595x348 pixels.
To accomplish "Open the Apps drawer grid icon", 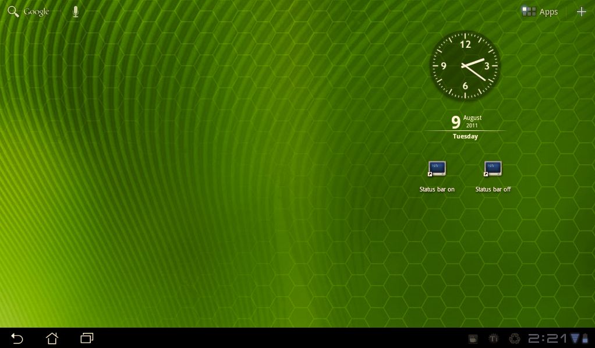I will pos(529,12).
